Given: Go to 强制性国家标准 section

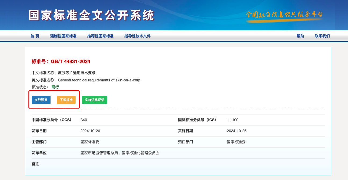Looking at the screenshot, I should [x=63, y=36].
